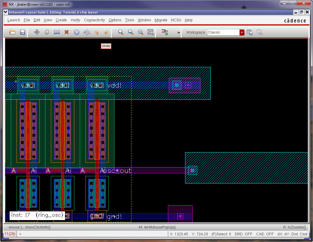Click the command input field at bottom
Screen dimensions: 313x242
[x=90, y=234]
